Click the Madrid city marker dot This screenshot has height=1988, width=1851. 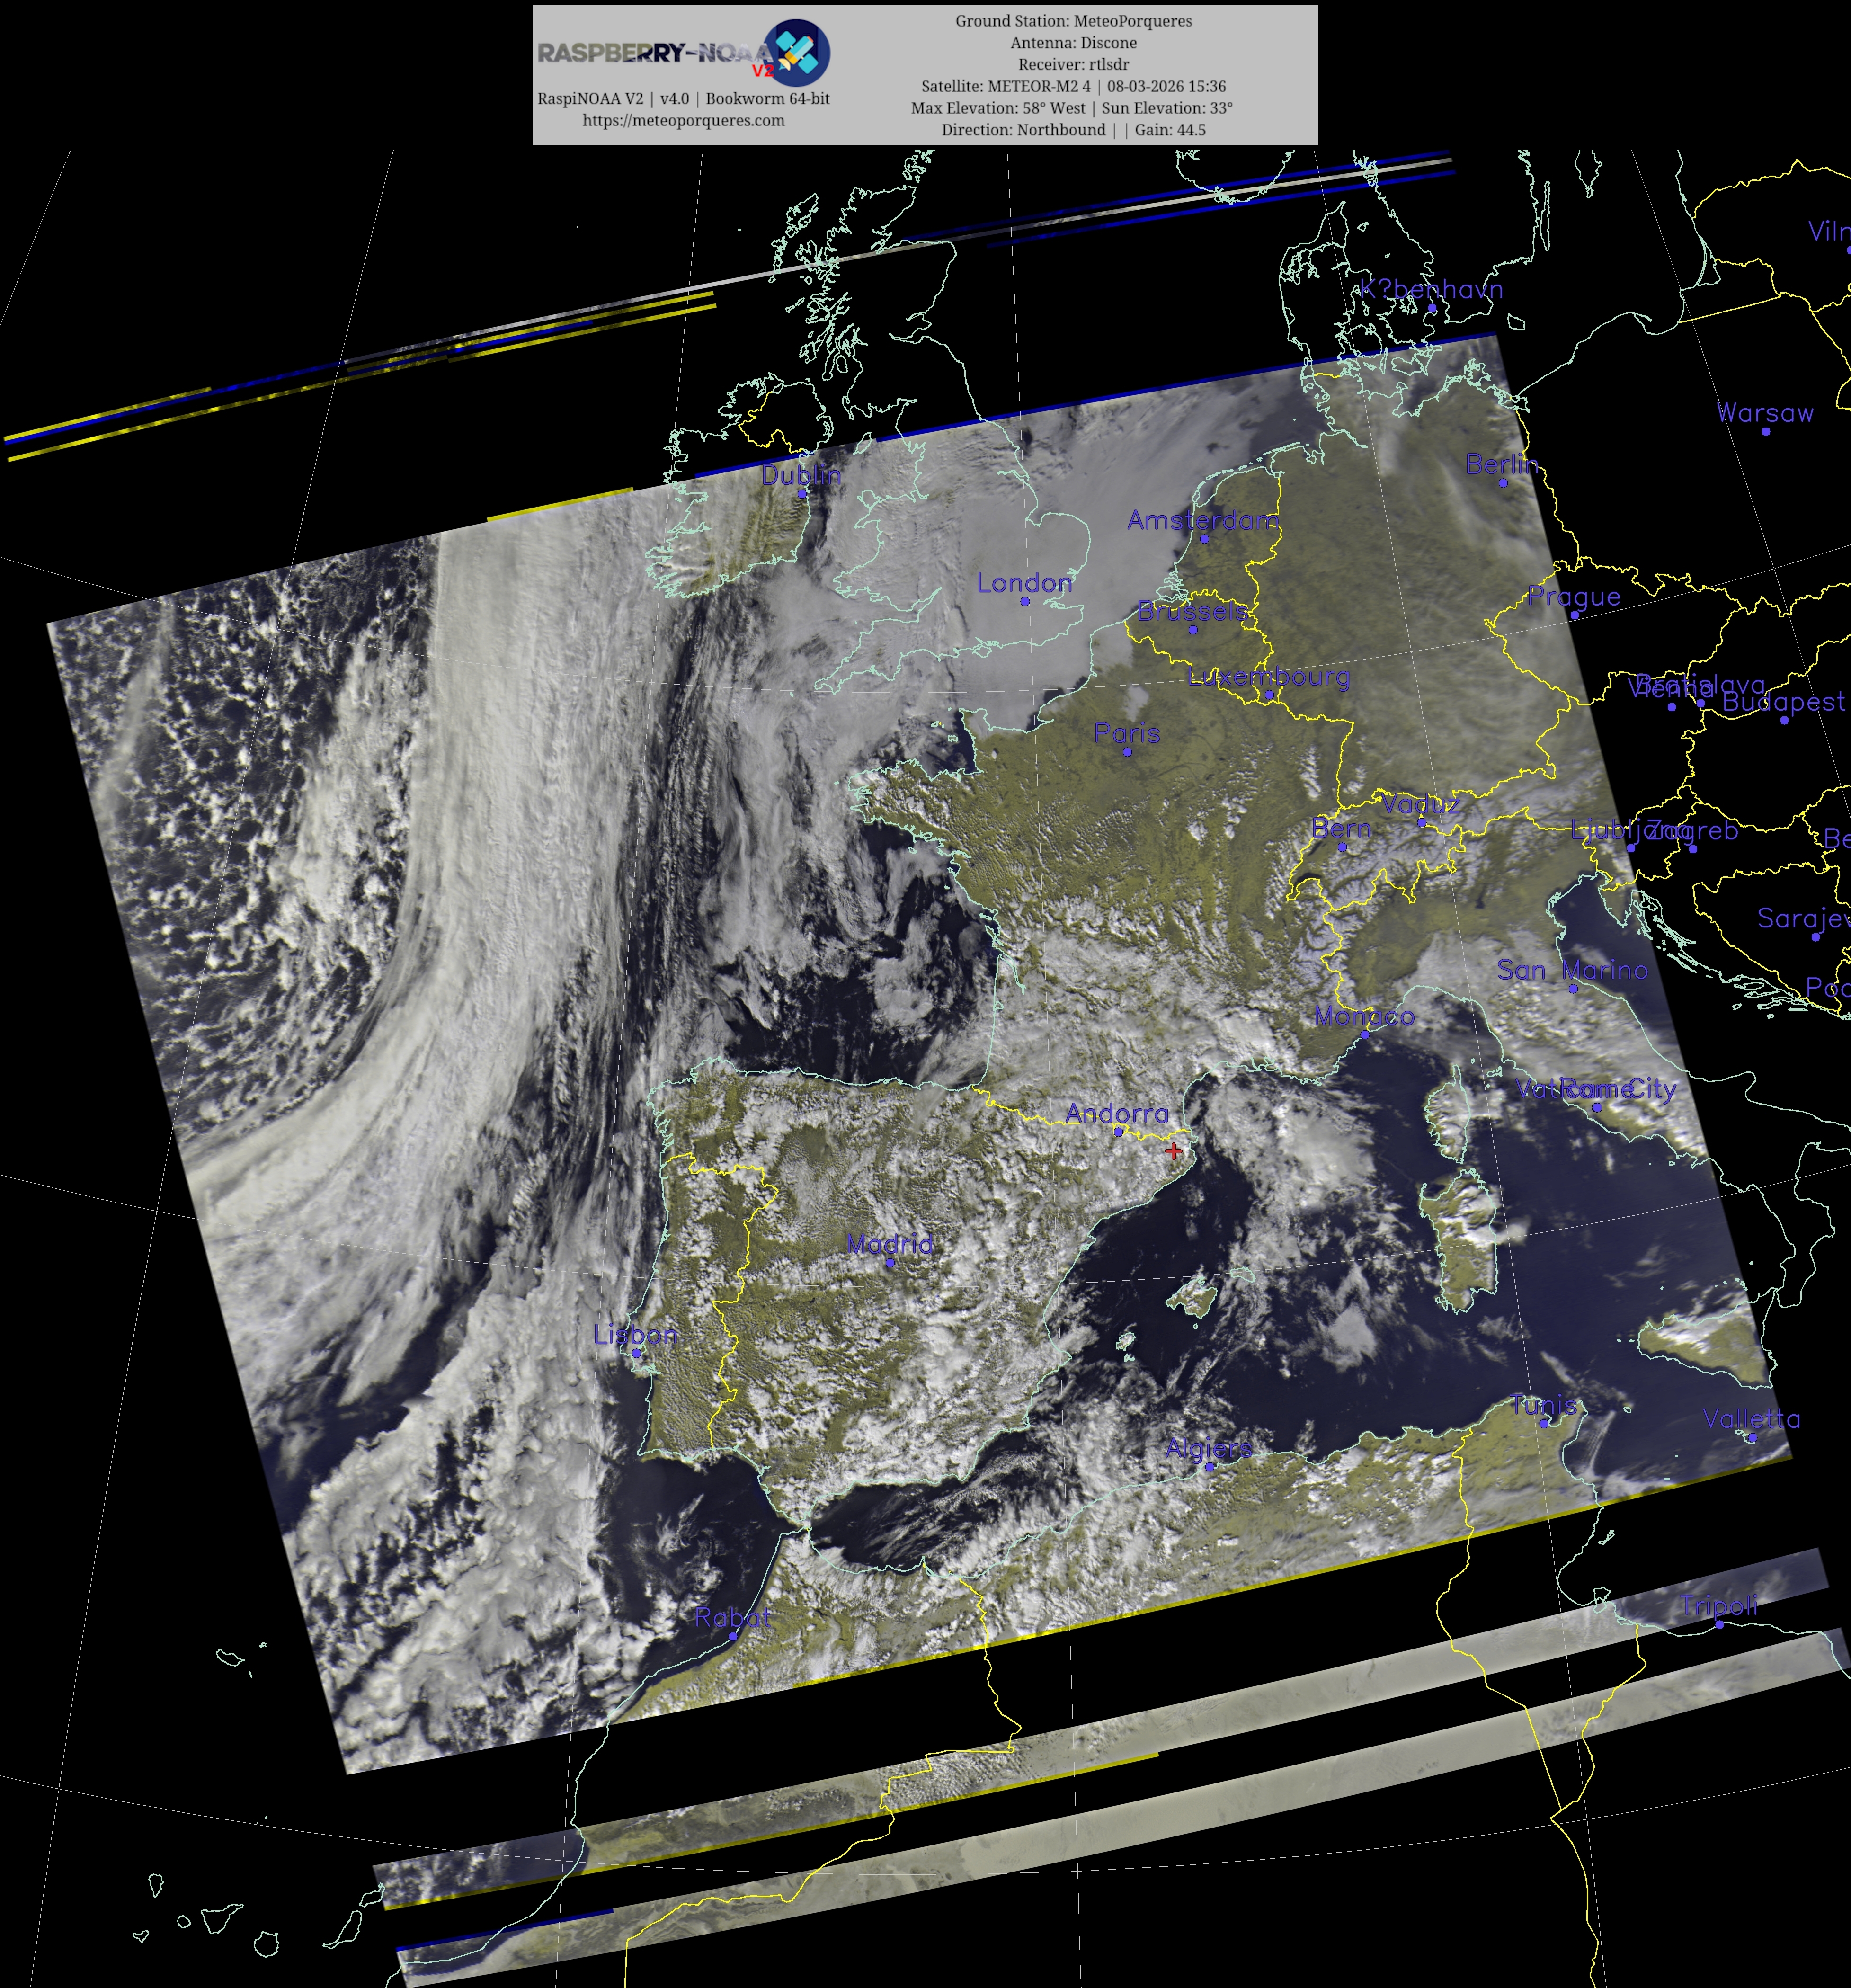(890, 1263)
